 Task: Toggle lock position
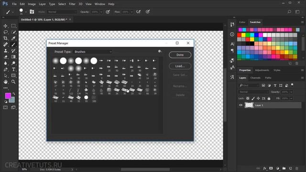pos(258,98)
